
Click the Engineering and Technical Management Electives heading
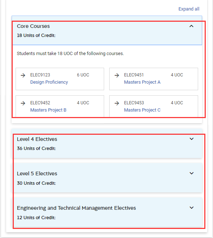pos(76,208)
